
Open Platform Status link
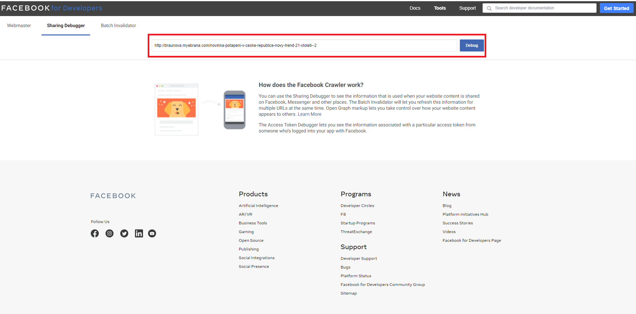[x=356, y=276]
